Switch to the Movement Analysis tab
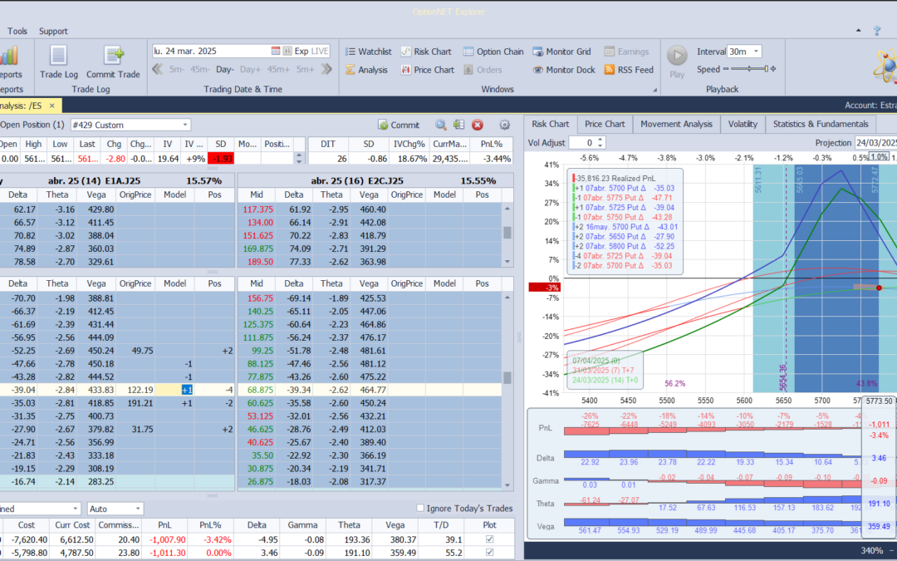Image resolution: width=897 pixels, height=561 pixels. [x=676, y=124]
